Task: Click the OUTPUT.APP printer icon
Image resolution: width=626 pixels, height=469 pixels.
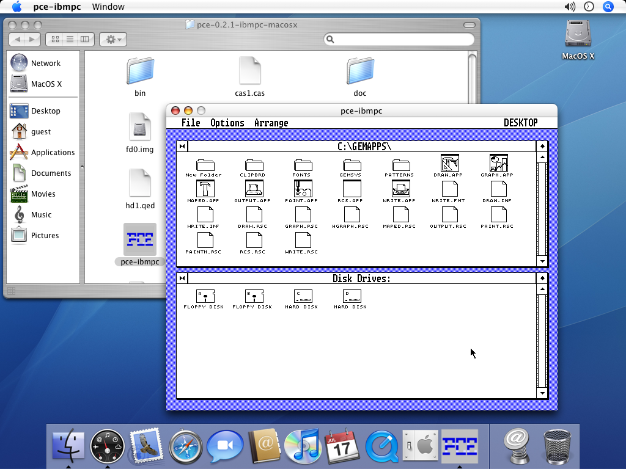Action: (x=254, y=189)
